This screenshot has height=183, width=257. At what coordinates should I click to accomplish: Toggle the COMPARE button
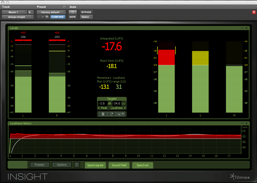pos(58,17)
